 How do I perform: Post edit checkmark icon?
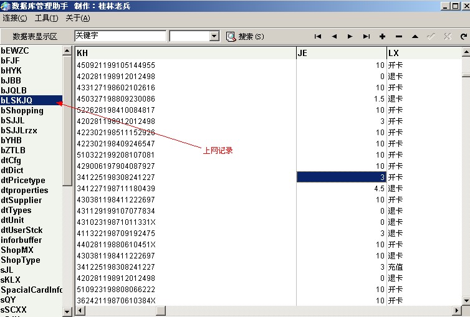pos(431,37)
